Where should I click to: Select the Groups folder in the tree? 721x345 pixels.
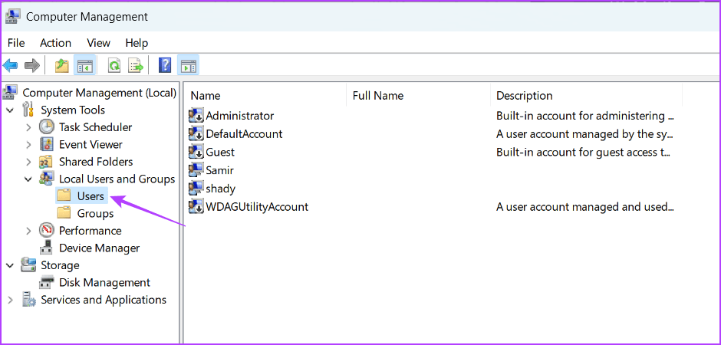[95, 213]
